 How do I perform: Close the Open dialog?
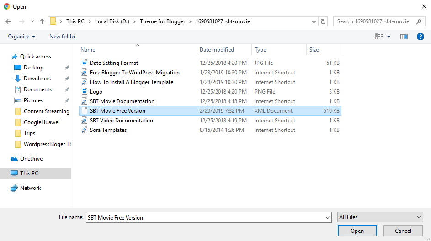pyautogui.click(x=424, y=6)
